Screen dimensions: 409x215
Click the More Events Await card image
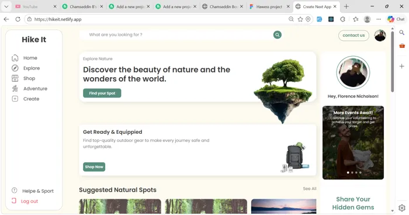click(353, 143)
